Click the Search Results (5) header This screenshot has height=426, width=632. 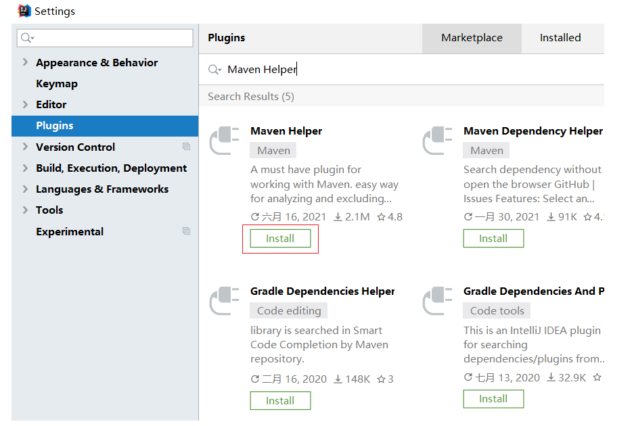(x=251, y=97)
